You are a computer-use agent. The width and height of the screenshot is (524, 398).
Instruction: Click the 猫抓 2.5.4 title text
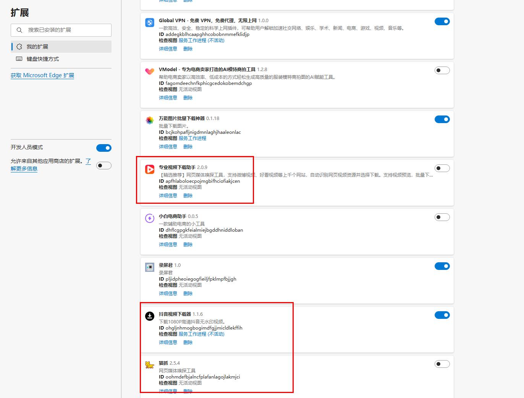169,363
